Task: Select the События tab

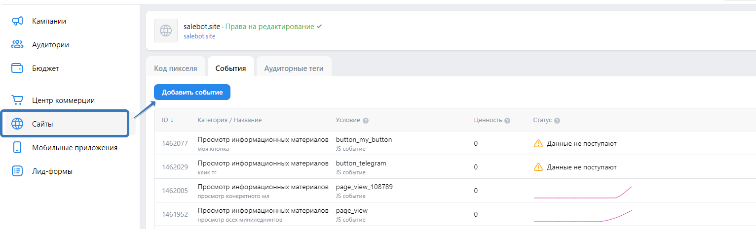Action: tap(230, 68)
